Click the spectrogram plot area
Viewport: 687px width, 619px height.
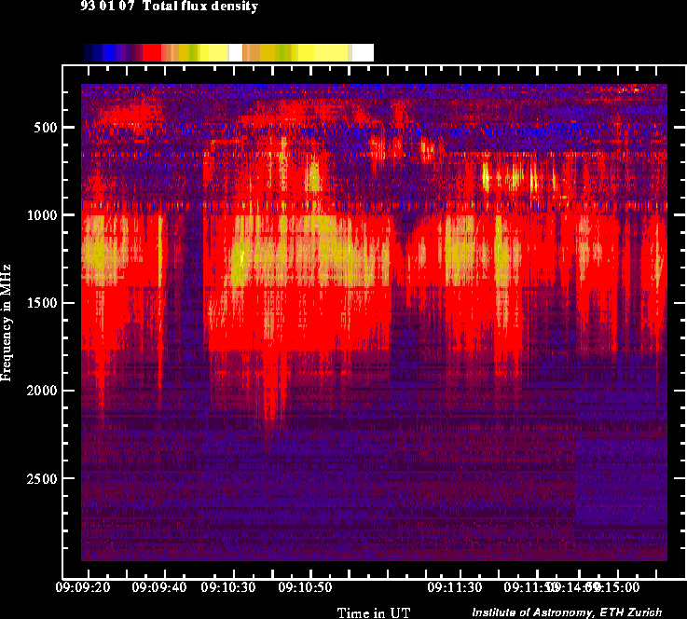[374, 323]
